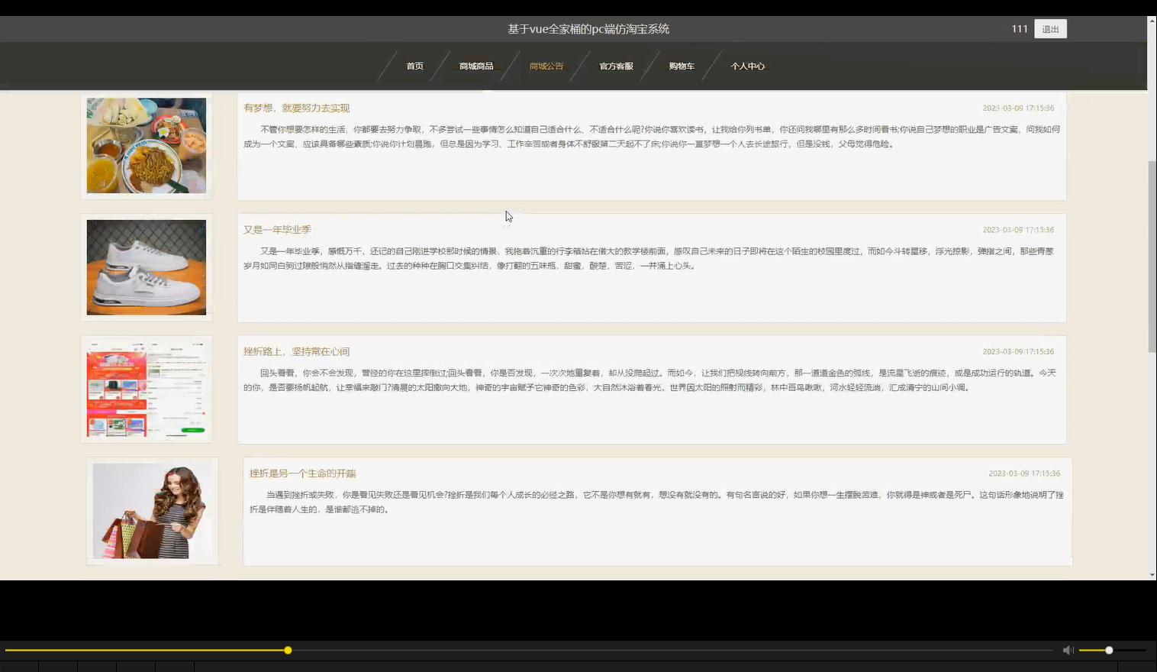The height and width of the screenshot is (672, 1157).
Task: Select the highlighted 商城公告 tab
Action: (546, 66)
